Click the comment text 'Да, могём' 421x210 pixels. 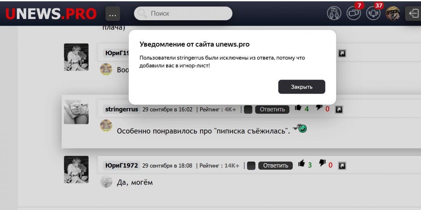point(135,182)
